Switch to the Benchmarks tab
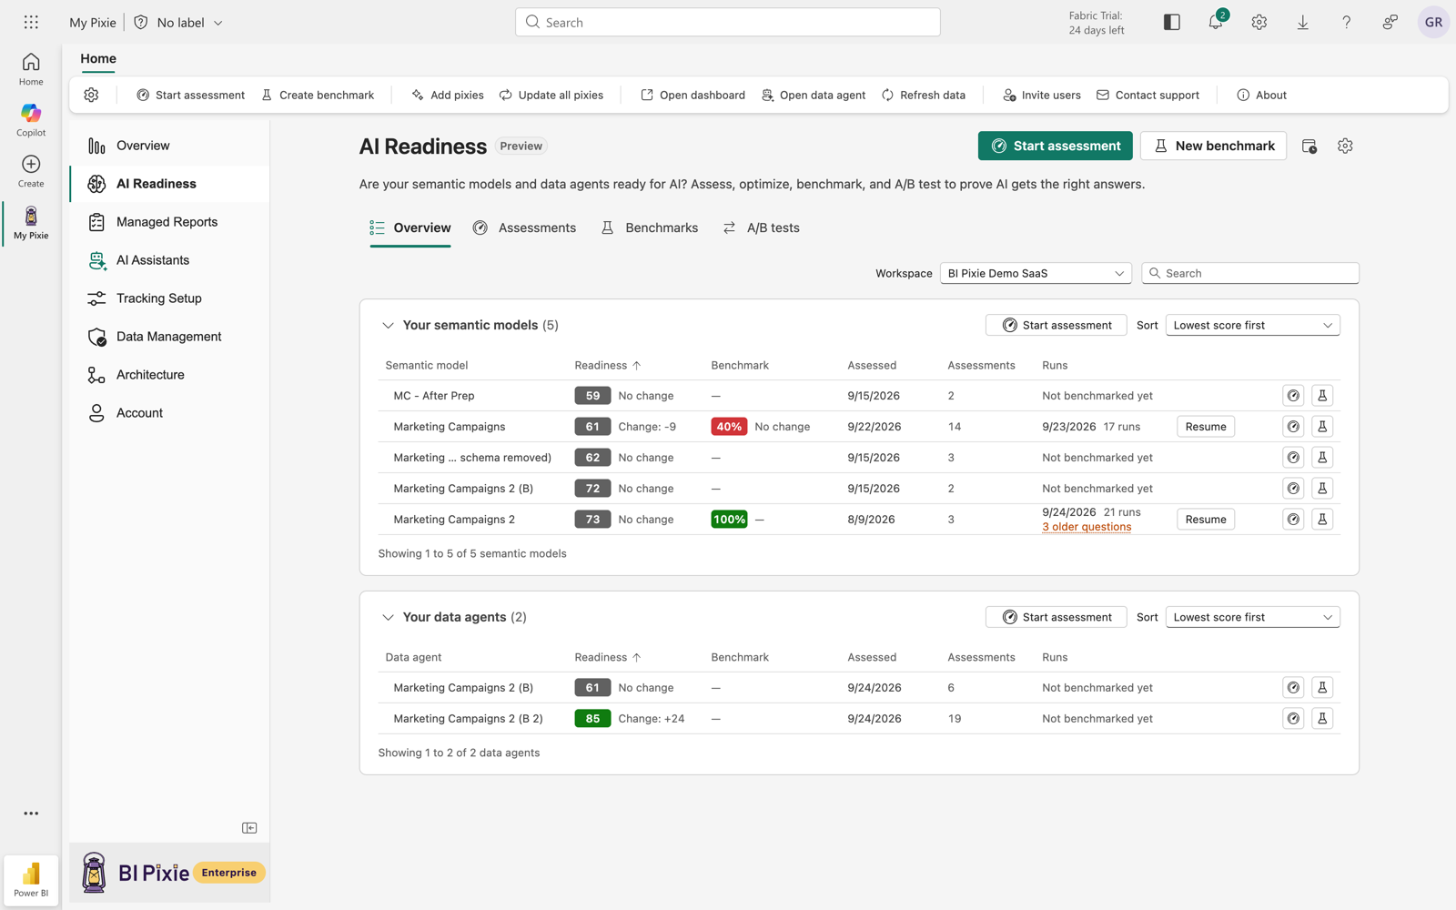1456x910 pixels. click(x=649, y=227)
